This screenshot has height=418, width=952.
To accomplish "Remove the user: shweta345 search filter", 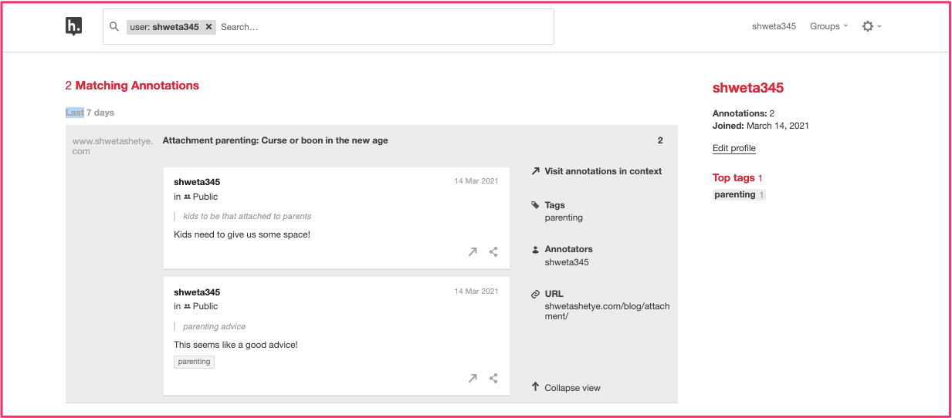I will point(208,27).
